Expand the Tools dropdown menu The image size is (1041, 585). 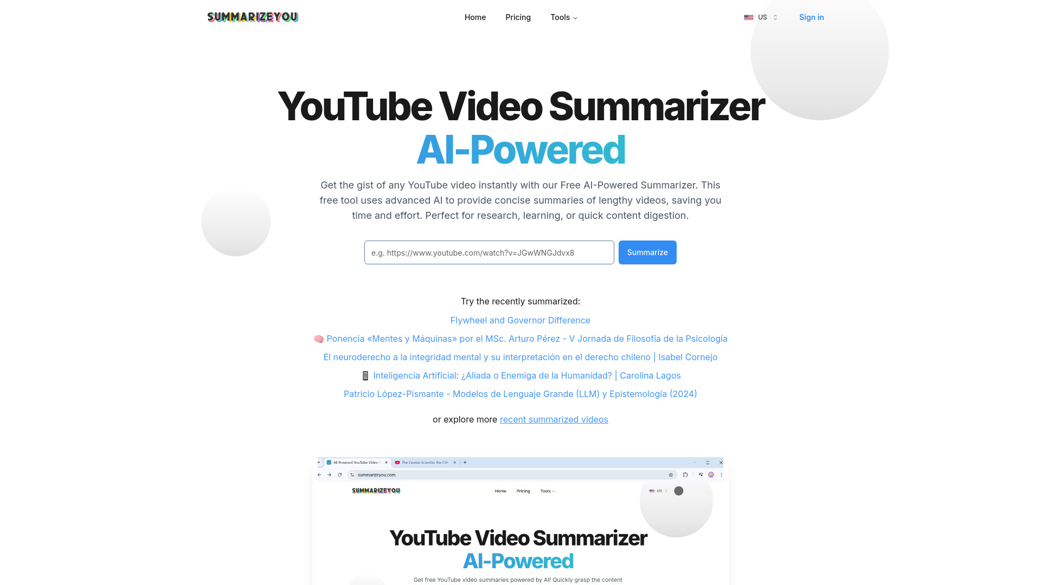pyautogui.click(x=563, y=17)
